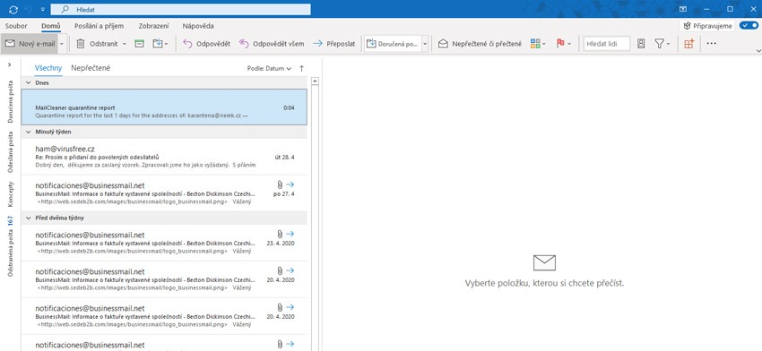Expand the folder pane with the chevron
Image resolution: width=762 pixels, height=351 pixels.
pos(10,64)
